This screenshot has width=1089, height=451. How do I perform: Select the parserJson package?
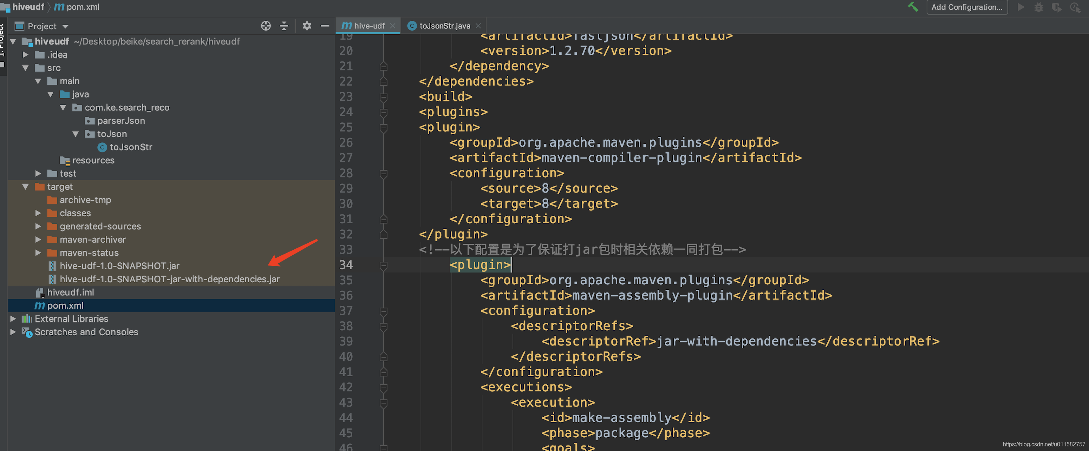click(x=121, y=121)
